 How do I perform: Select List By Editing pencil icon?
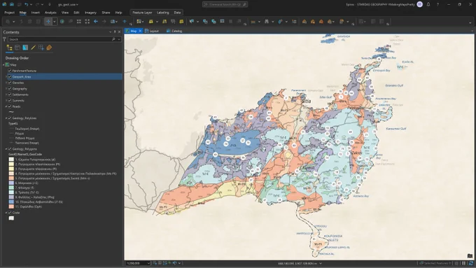click(33, 48)
